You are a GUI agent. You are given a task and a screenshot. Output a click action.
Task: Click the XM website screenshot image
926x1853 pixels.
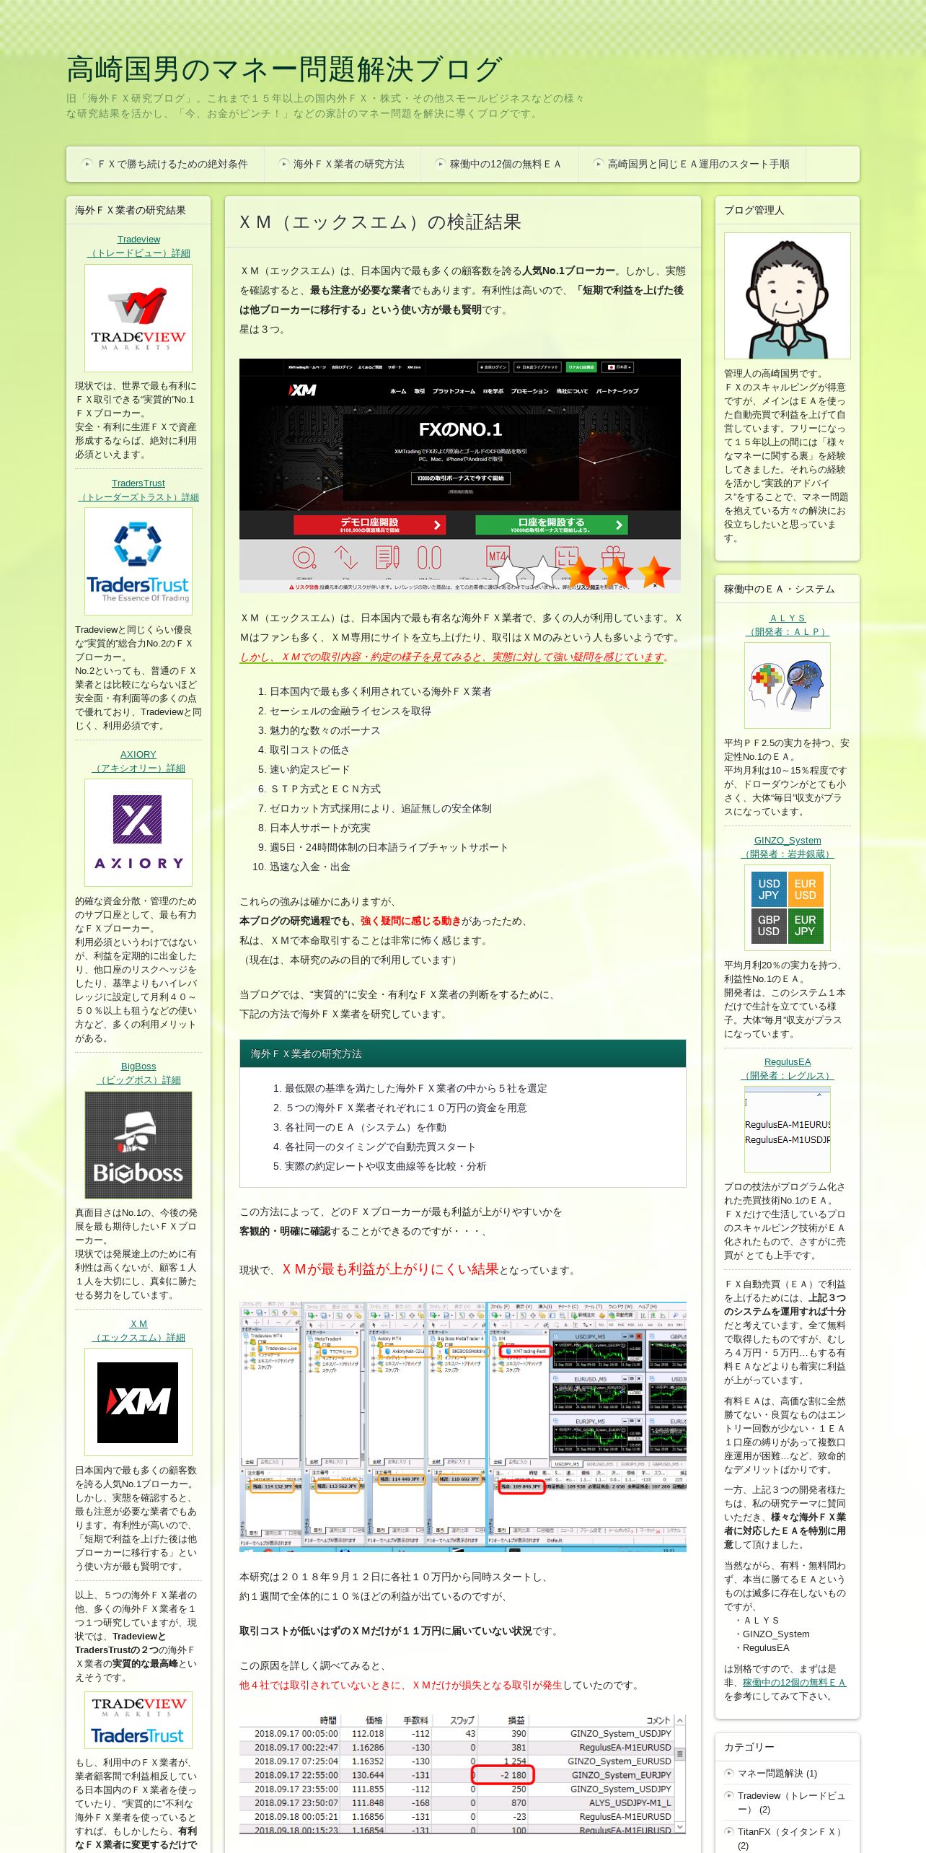click(x=460, y=476)
